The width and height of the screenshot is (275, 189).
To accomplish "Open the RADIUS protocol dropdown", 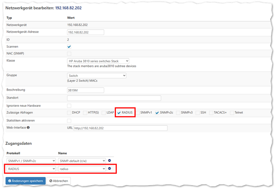I will pyautogui.click(x=31, y=169).
